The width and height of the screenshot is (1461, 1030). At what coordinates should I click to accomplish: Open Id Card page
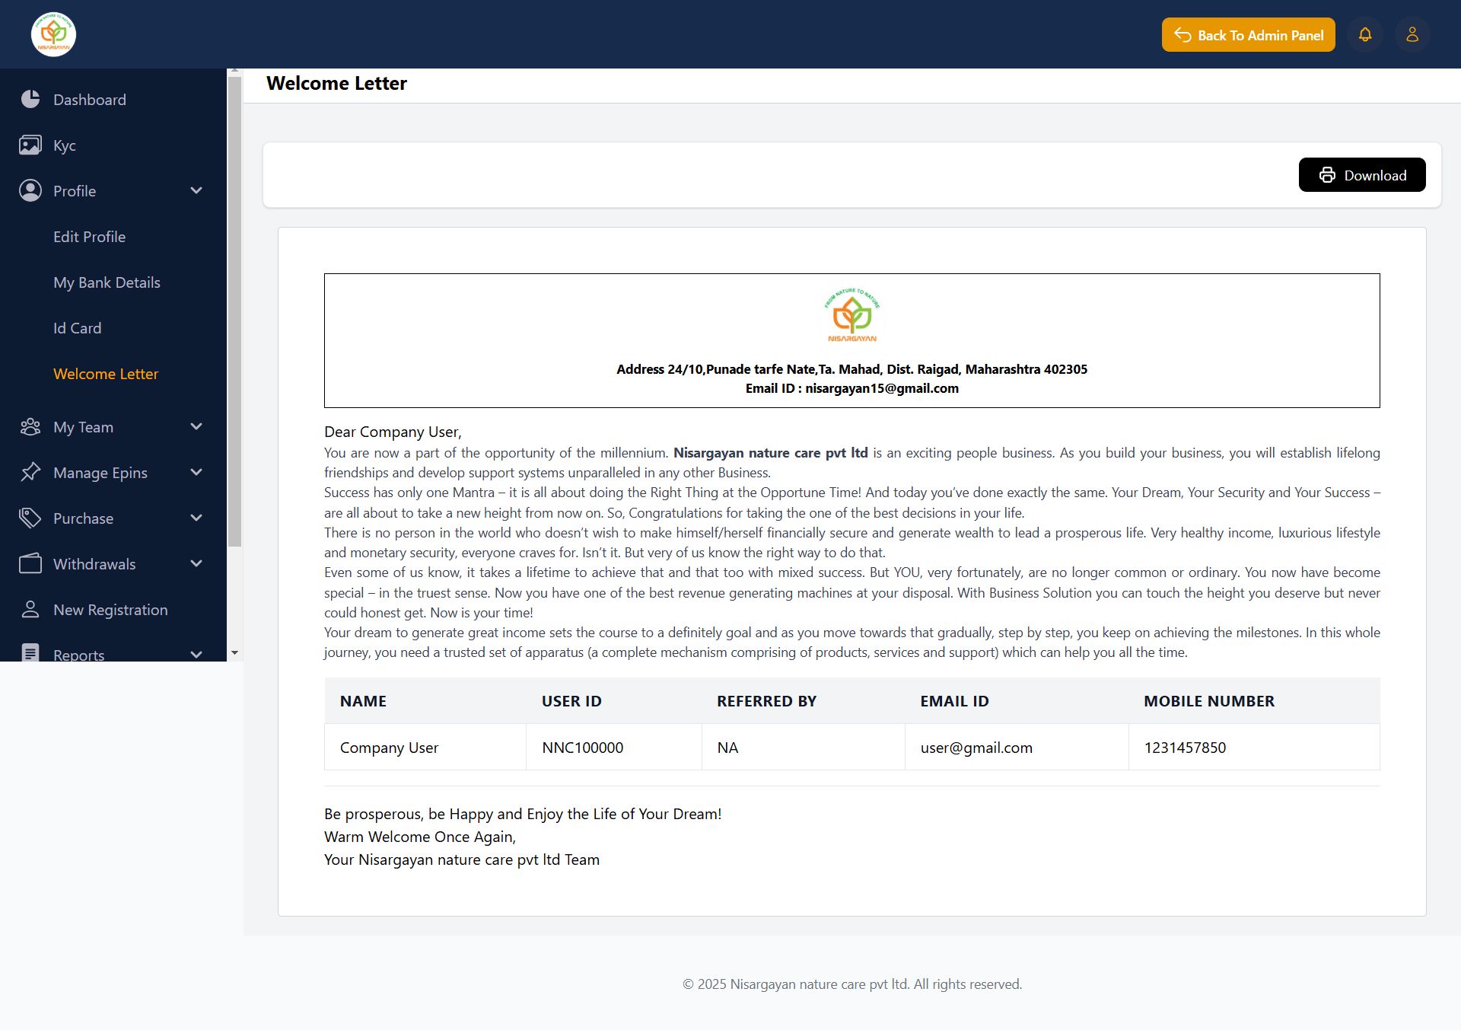(78, 328)
